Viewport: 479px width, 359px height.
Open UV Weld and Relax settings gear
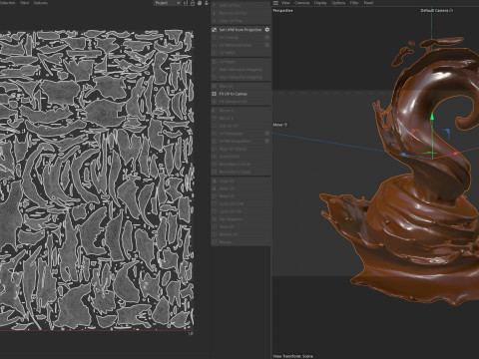(267, 45)
